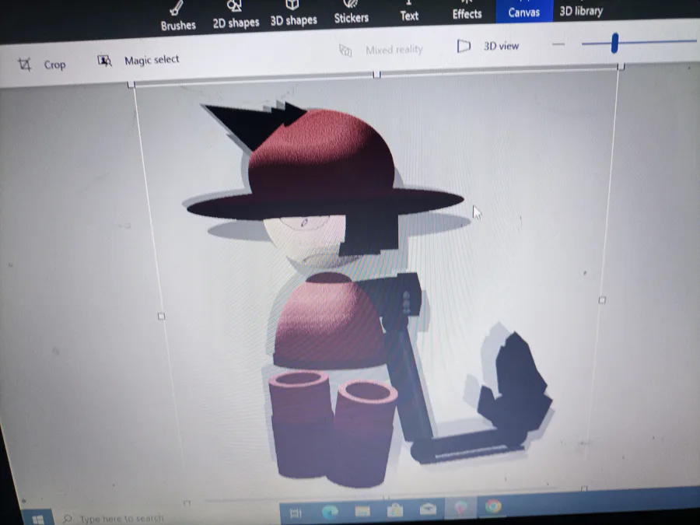Viewport: 700px width, 525px height.
Task: Click the zoom slider thumb
Action: pyautogui.click(x=614, y=43)
